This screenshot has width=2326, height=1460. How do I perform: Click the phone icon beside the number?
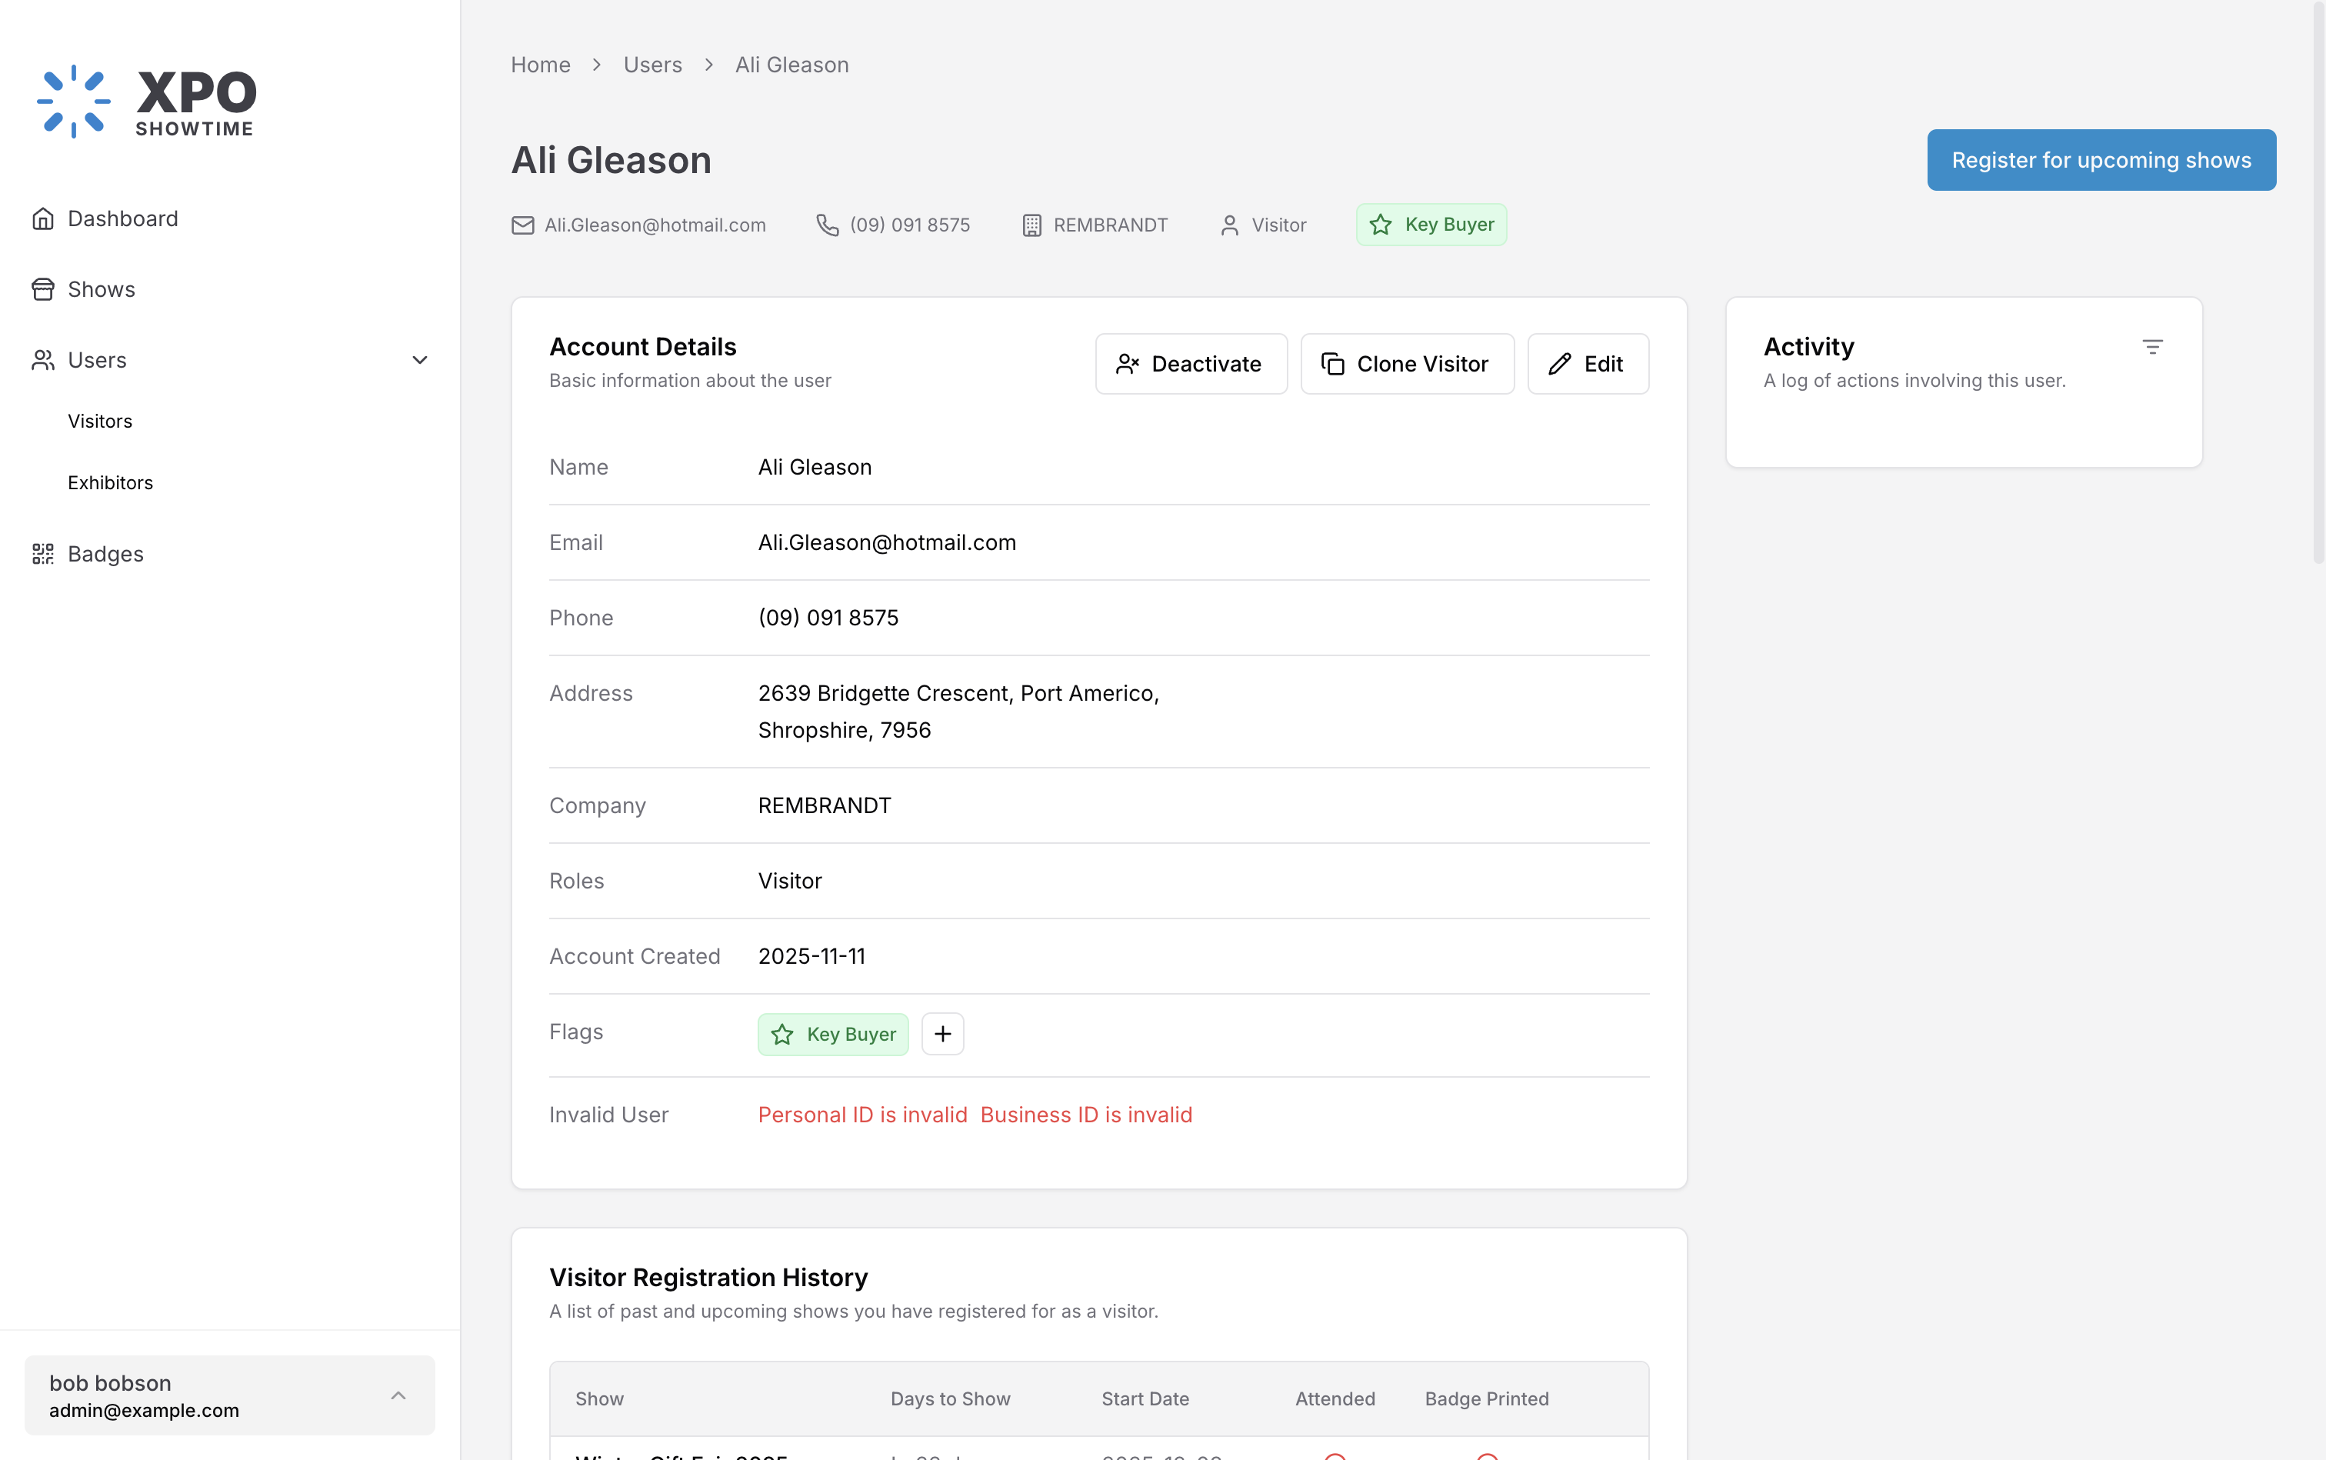click(828, 225)
